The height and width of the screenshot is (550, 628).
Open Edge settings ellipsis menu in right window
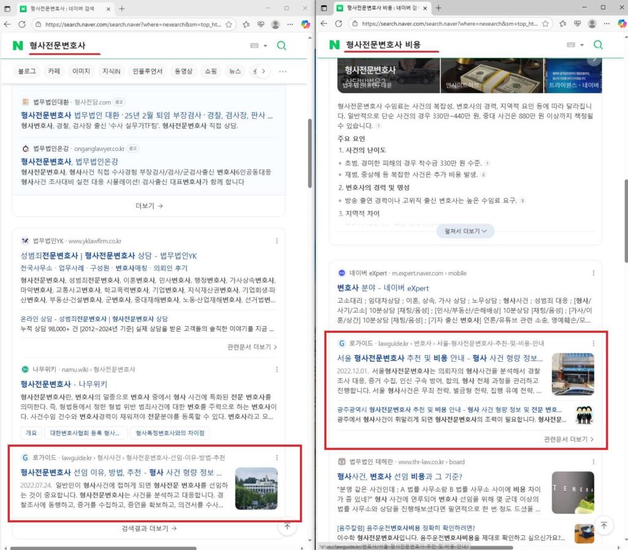click(x=607, y=24)
